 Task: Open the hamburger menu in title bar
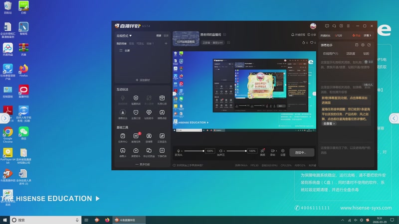click(x=348, y=26)
